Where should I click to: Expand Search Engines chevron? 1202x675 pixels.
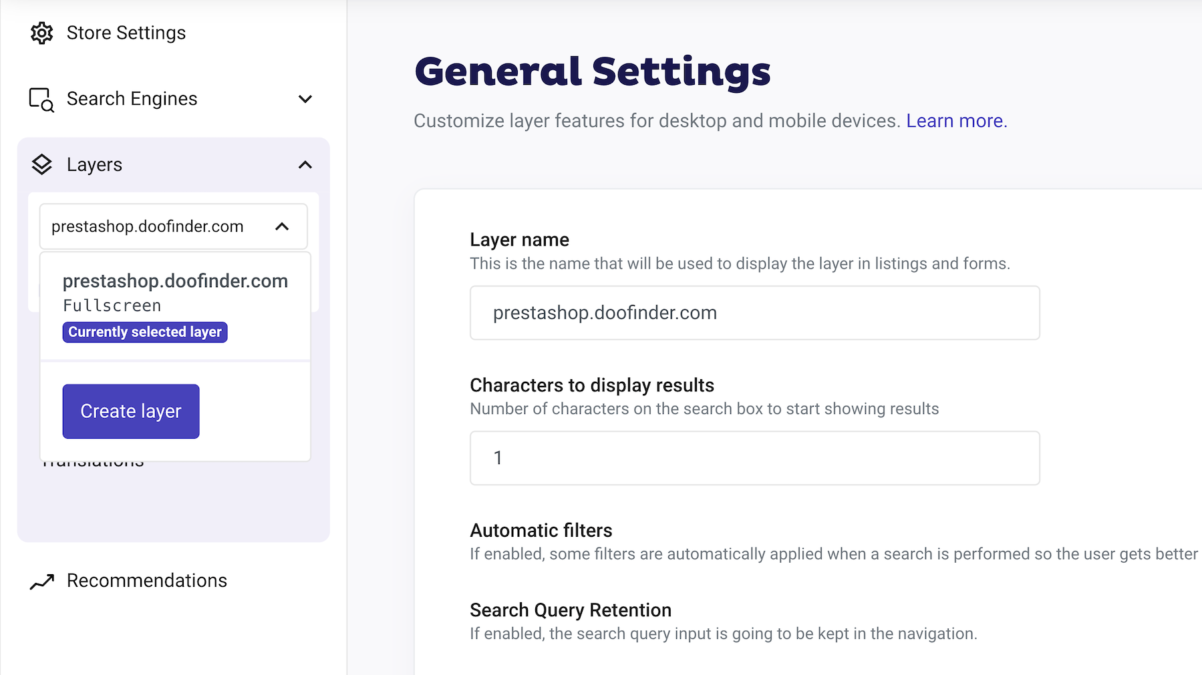coord(305,99)
